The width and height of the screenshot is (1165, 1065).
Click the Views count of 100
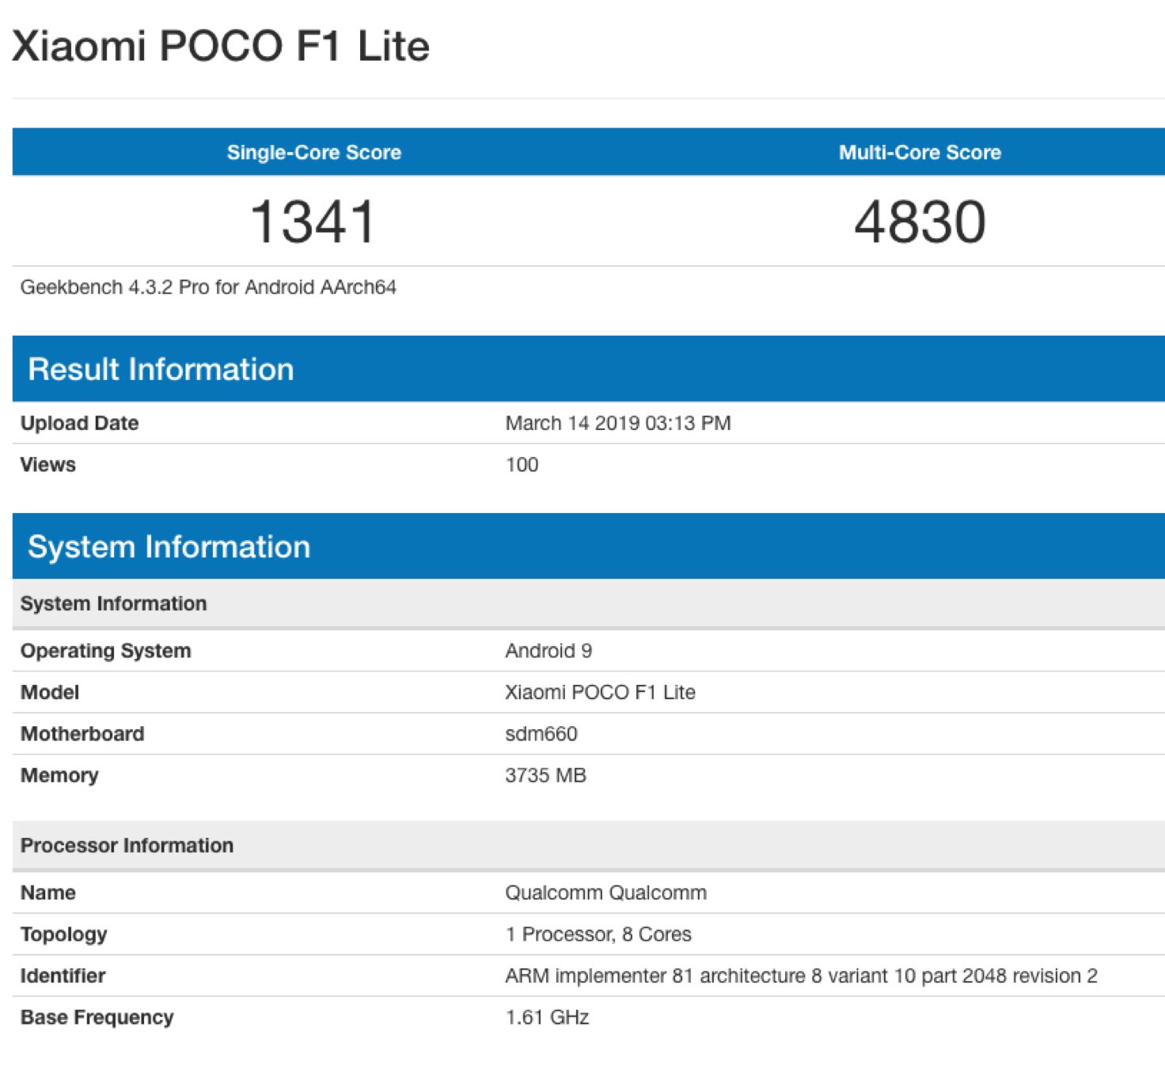(x=522, y=465)
